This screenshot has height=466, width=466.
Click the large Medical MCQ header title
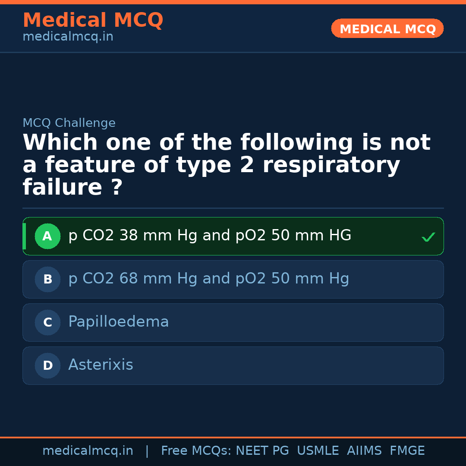click(93, 20)
